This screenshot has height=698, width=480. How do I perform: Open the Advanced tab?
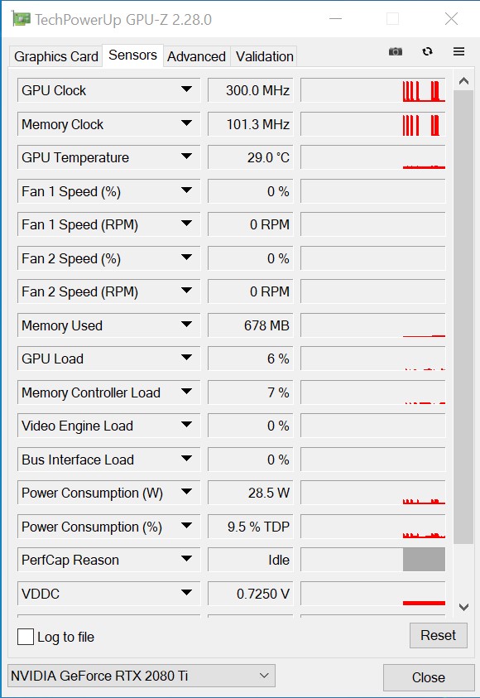pos(196,56)
